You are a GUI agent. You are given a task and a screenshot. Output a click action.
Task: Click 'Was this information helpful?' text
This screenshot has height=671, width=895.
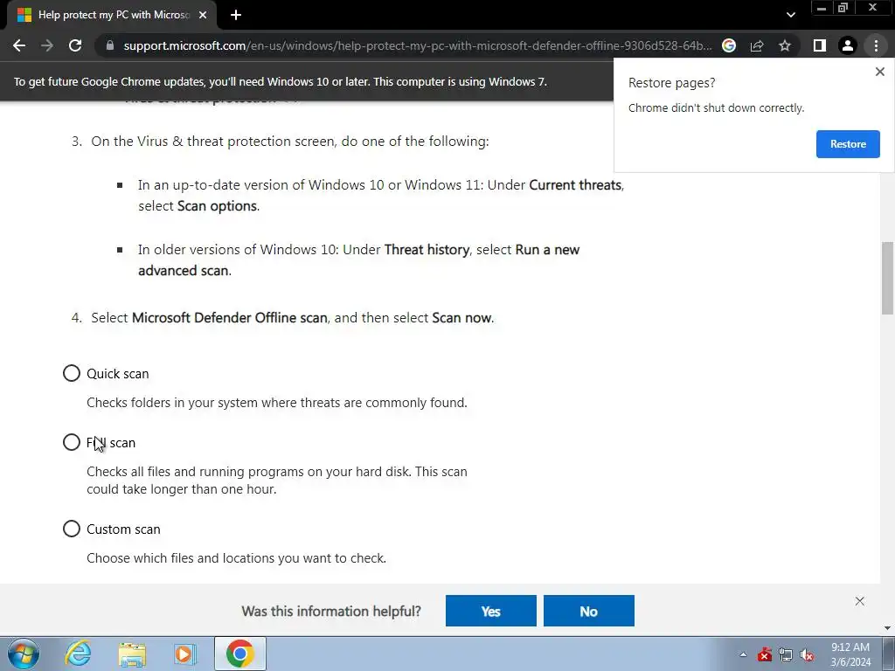pyautogui.click(x=331, y=611)
